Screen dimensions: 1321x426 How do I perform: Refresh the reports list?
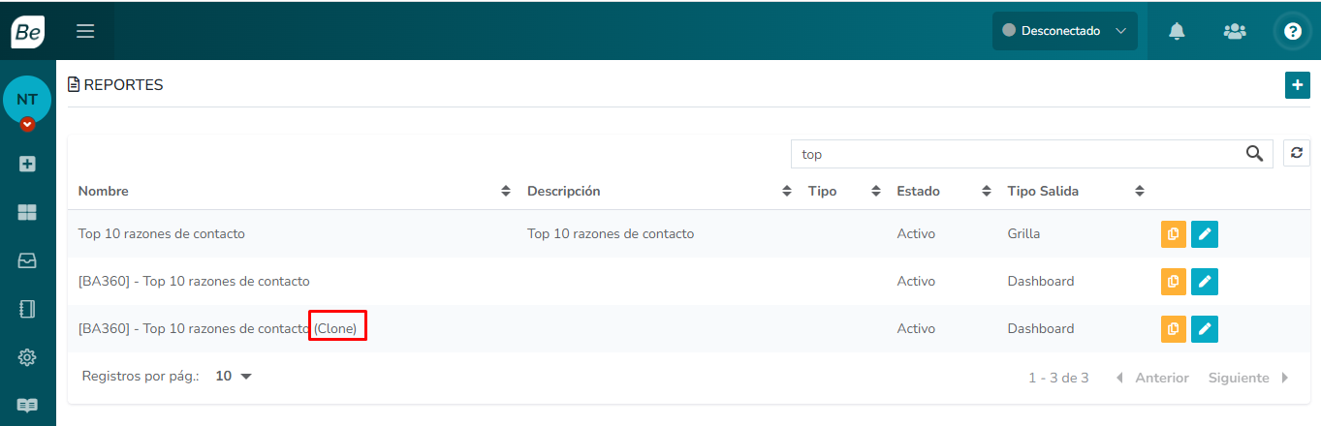tap(1296, 153)
